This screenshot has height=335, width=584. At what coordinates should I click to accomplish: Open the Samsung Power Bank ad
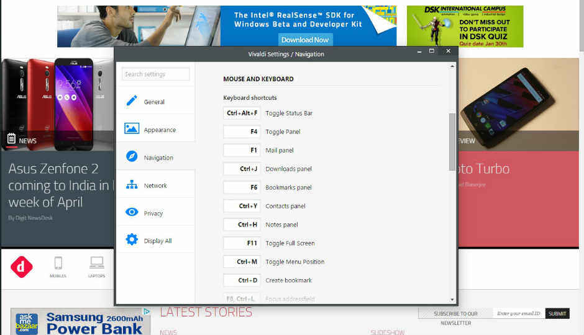[80, 321]
